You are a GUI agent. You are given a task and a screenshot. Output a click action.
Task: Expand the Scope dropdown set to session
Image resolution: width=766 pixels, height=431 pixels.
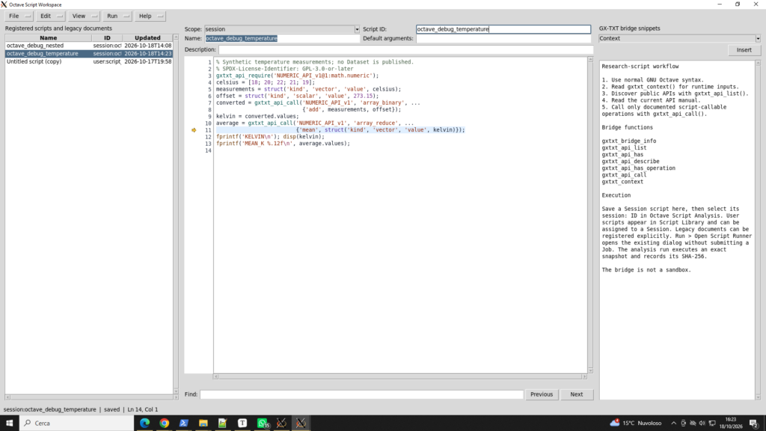point(357,29)
